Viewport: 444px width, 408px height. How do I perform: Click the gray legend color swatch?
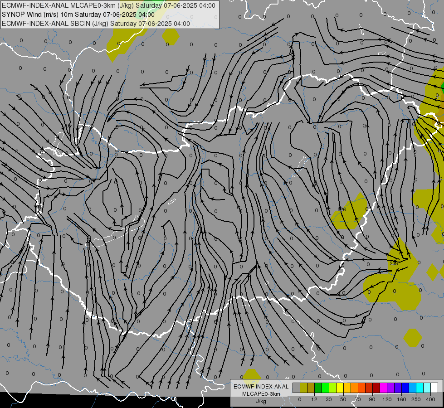(x=296, y=388)
